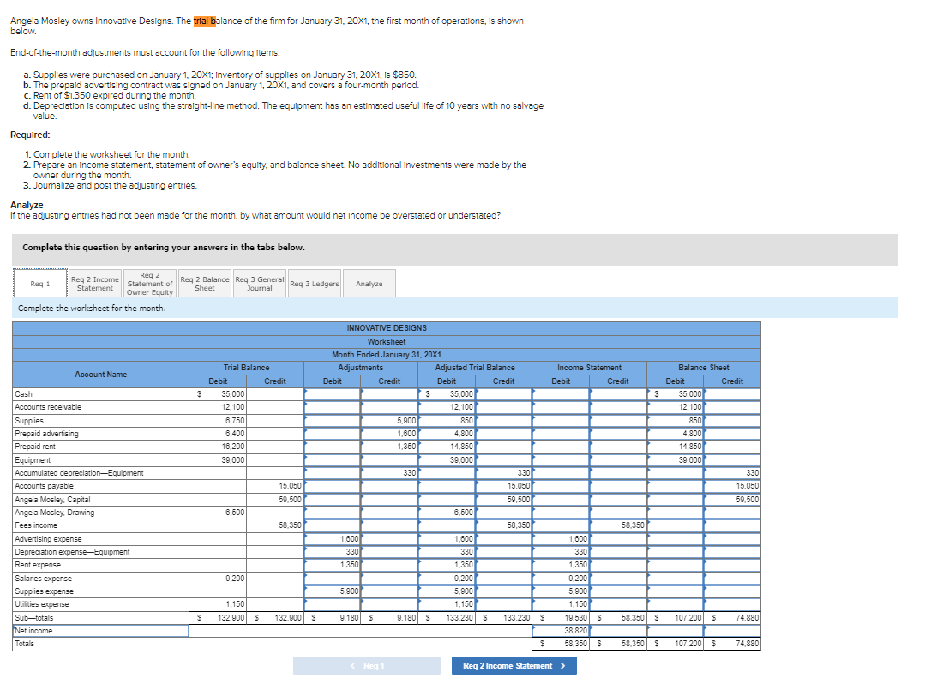Click subtotal balance sheet credit 74,880
This screenshot has height=684, width=925.
732,617
